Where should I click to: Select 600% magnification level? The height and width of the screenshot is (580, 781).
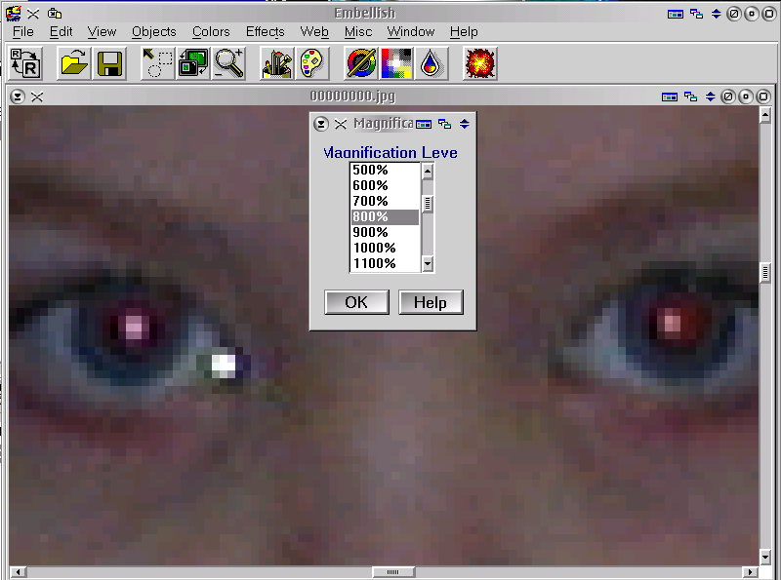[x=385, y=185]
